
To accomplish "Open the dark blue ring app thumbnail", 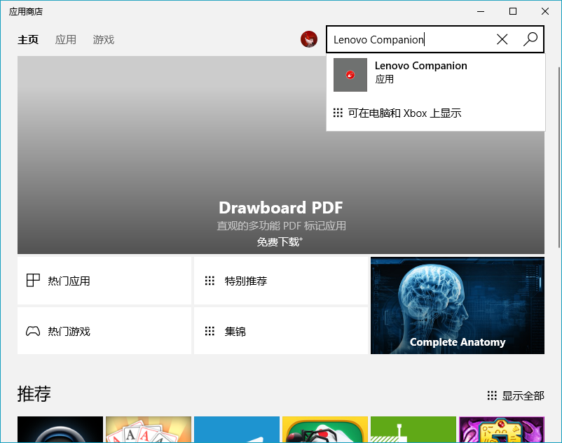I will click(x=60, y=430).
